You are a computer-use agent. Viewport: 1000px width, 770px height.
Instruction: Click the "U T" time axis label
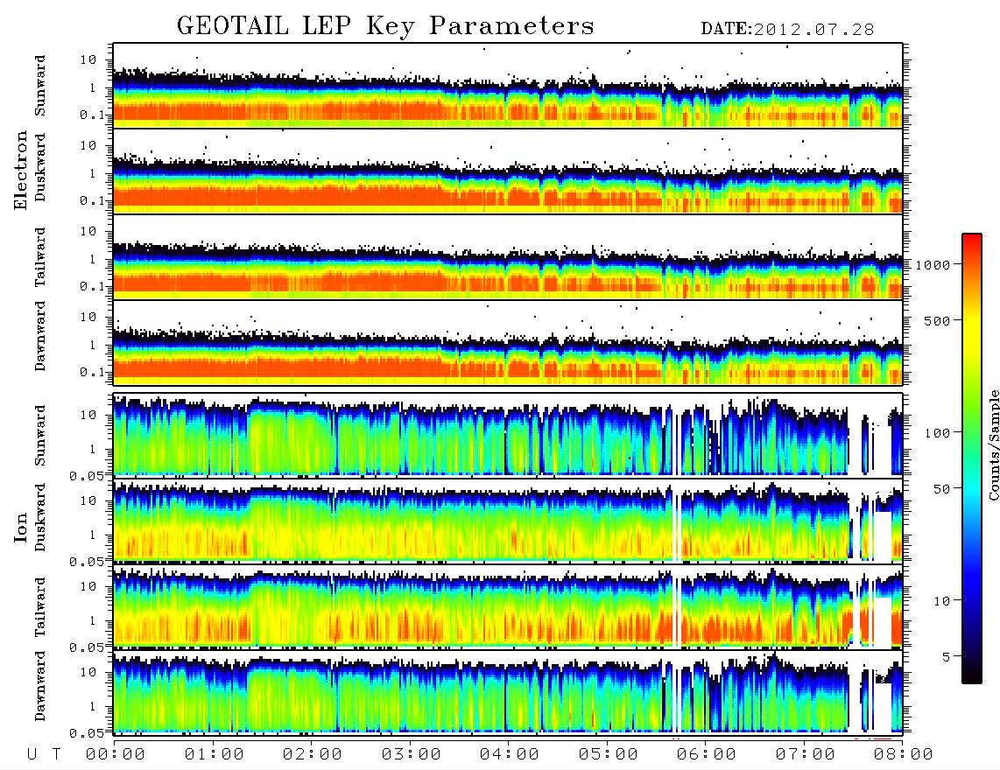44,754
